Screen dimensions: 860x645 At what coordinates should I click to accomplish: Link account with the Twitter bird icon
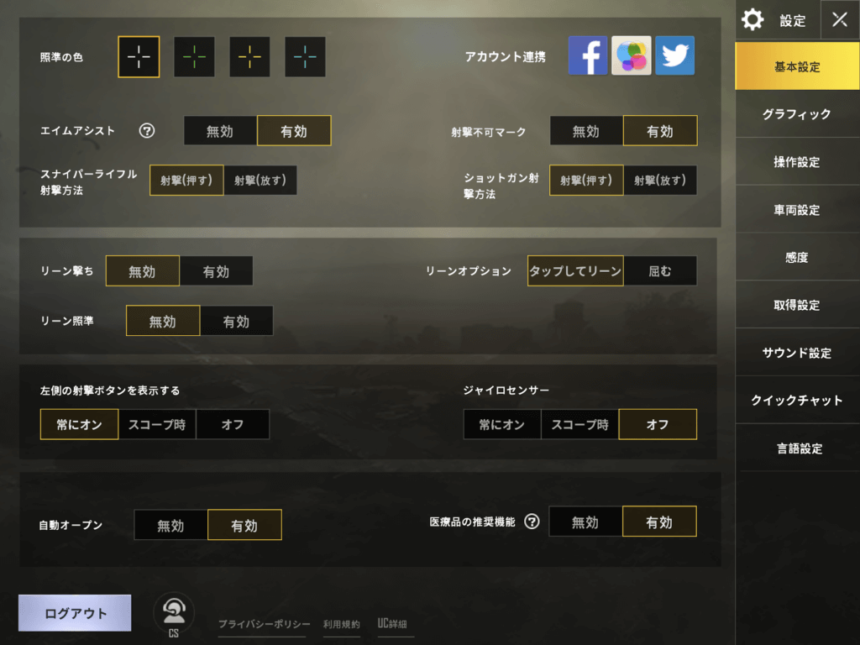[674, 55]
